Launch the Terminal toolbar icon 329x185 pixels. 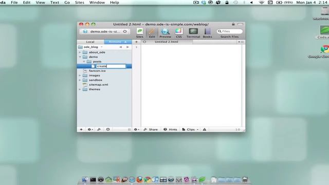point(193,33)
